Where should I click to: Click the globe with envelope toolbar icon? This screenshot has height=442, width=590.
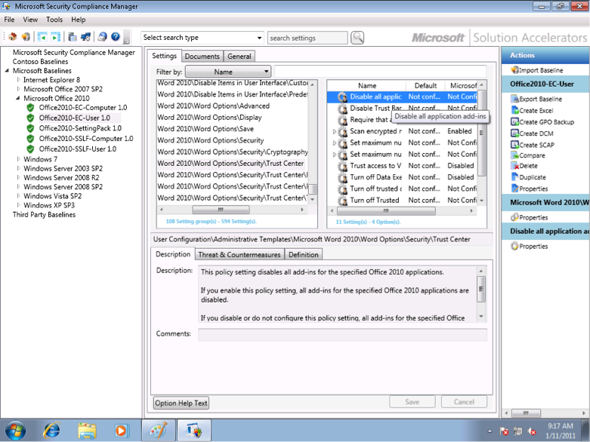pyautogui.click(x=102, y=37)
